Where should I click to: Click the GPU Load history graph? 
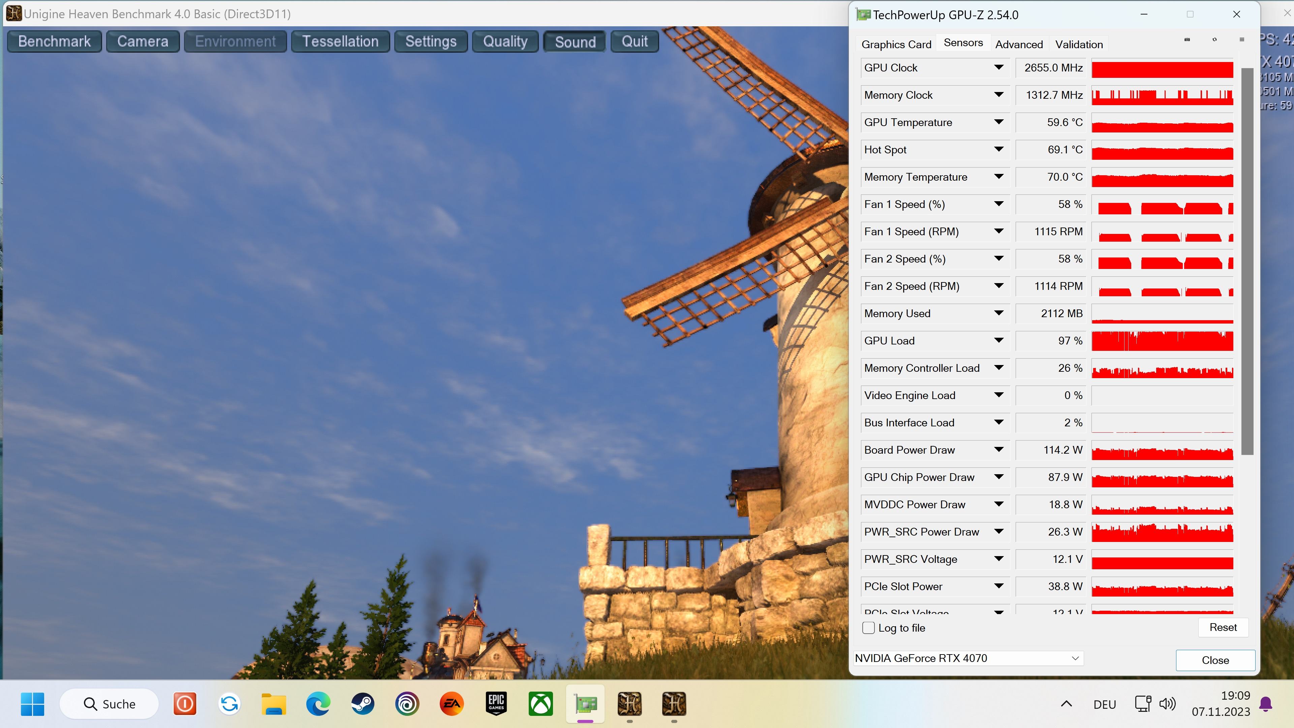coord(1162,341)
